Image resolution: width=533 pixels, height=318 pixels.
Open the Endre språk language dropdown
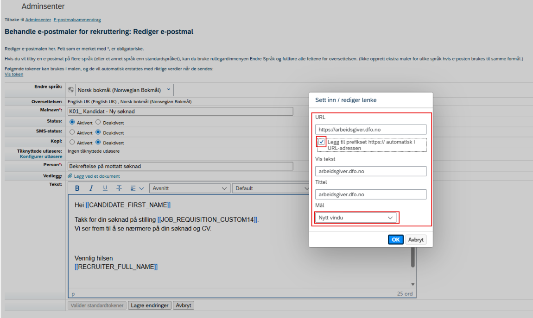pos(124,90)
